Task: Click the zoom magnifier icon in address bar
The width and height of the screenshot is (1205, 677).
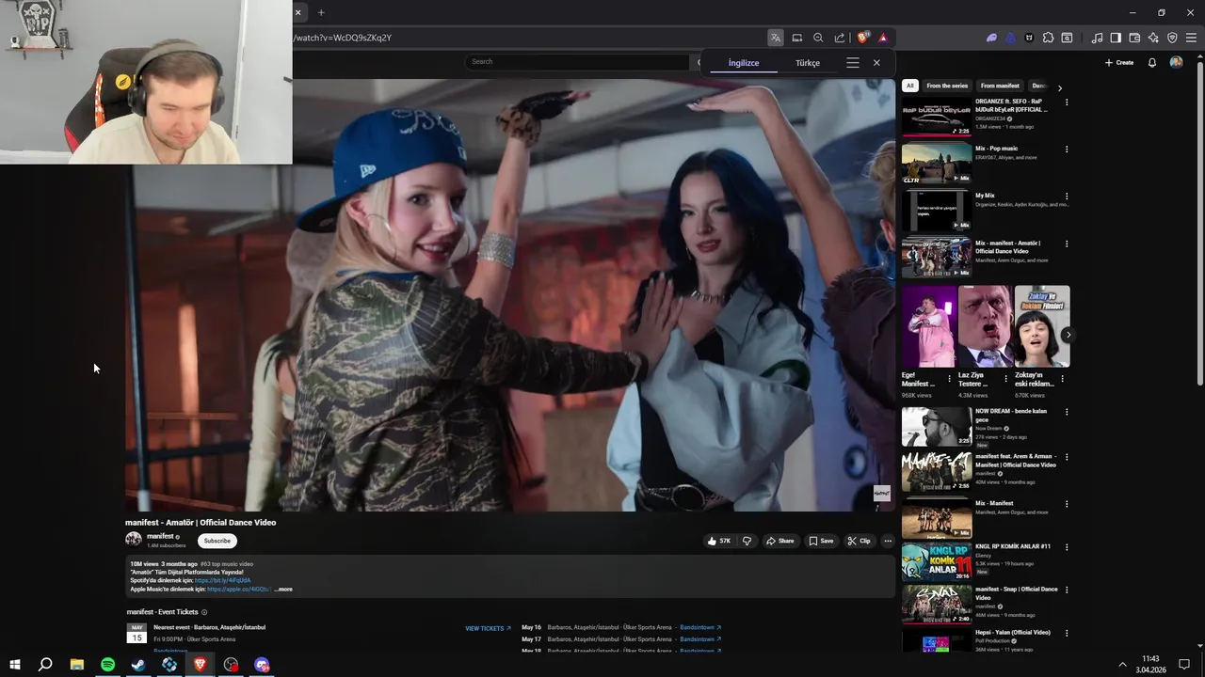Action: [x=818, y=38]
